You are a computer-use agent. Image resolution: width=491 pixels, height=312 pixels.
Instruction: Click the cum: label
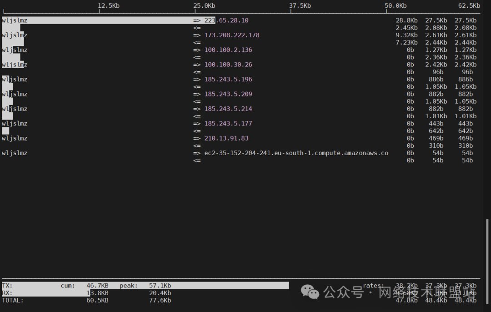pos(68,285)
